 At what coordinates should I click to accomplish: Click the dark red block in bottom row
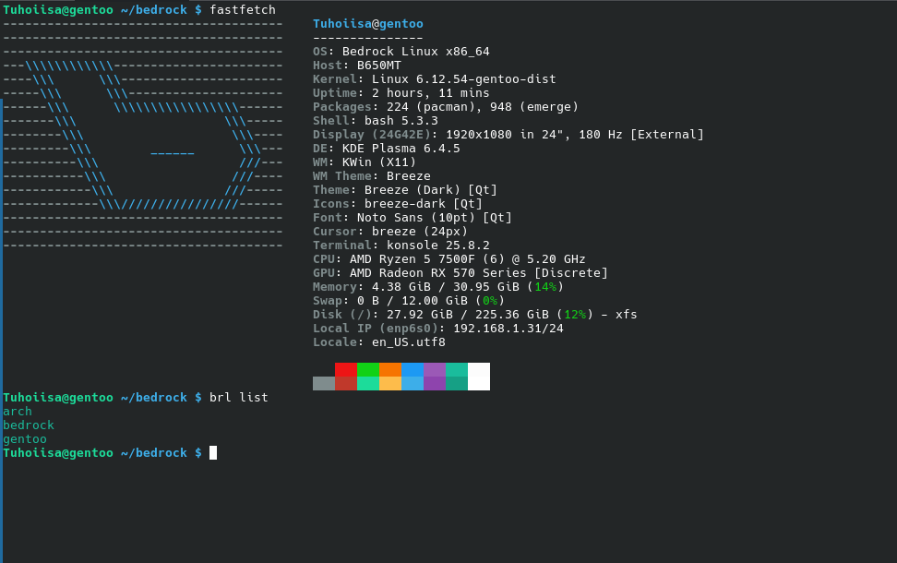click(x=346, y=383)
